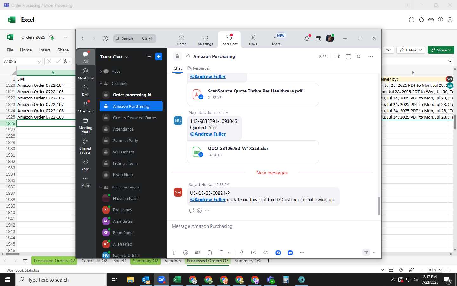Open the More menu with NEW badge
Viewport: 457px width, 286px height.
(276, 40)
